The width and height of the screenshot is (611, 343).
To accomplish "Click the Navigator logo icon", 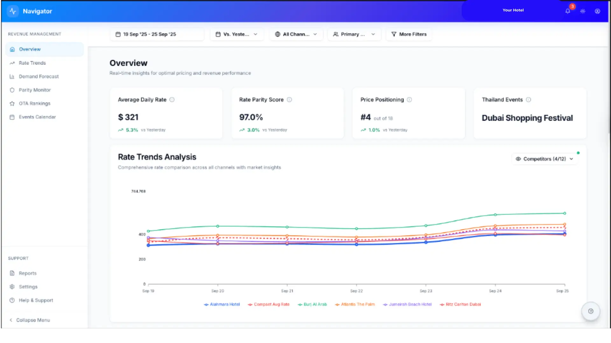I will coord(13,11).
